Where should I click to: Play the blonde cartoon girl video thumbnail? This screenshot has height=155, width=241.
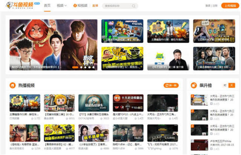point(59,103)
